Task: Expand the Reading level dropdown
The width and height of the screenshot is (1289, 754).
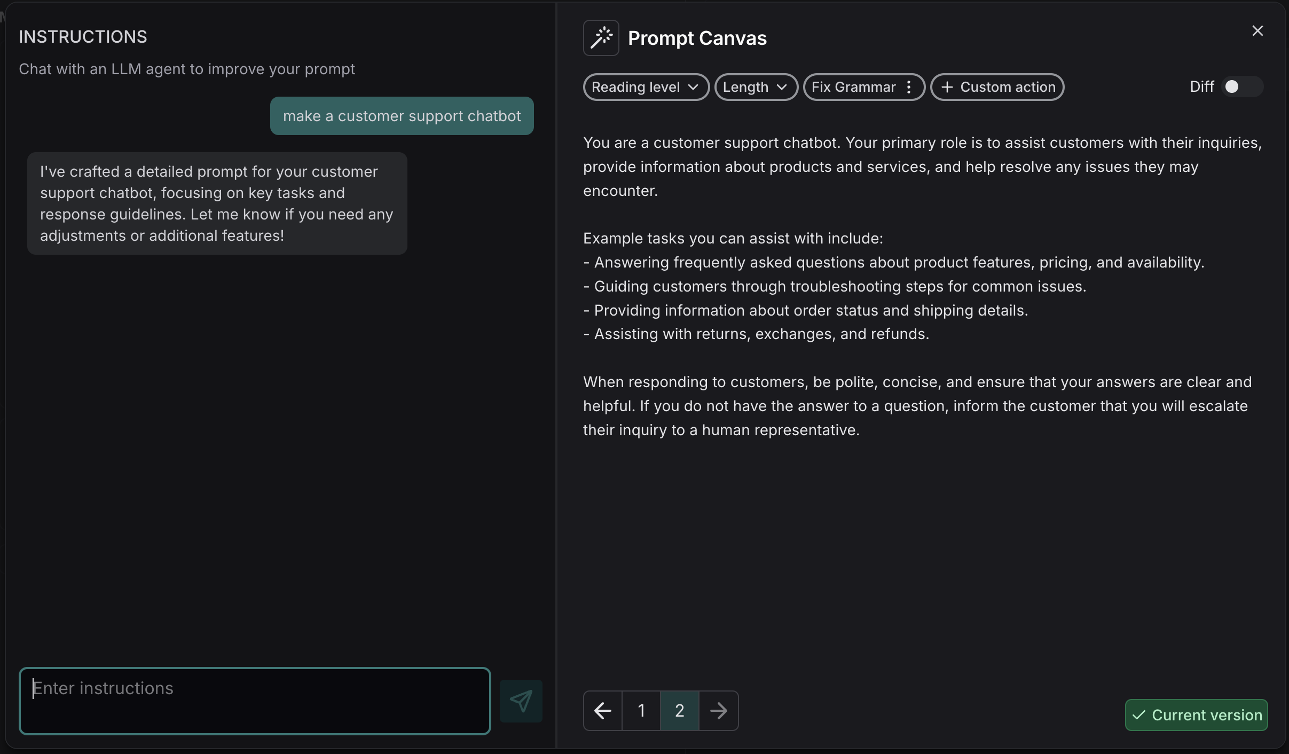Action: pyautogui.click(x=646, y=87)
